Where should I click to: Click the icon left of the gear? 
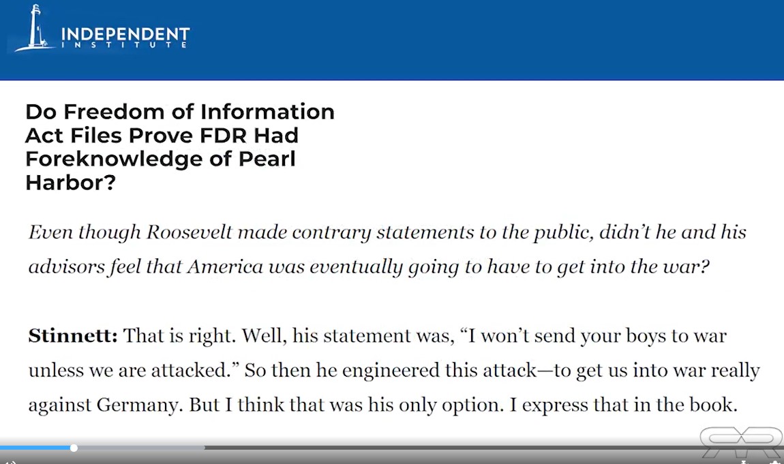[x=744, y=462]
